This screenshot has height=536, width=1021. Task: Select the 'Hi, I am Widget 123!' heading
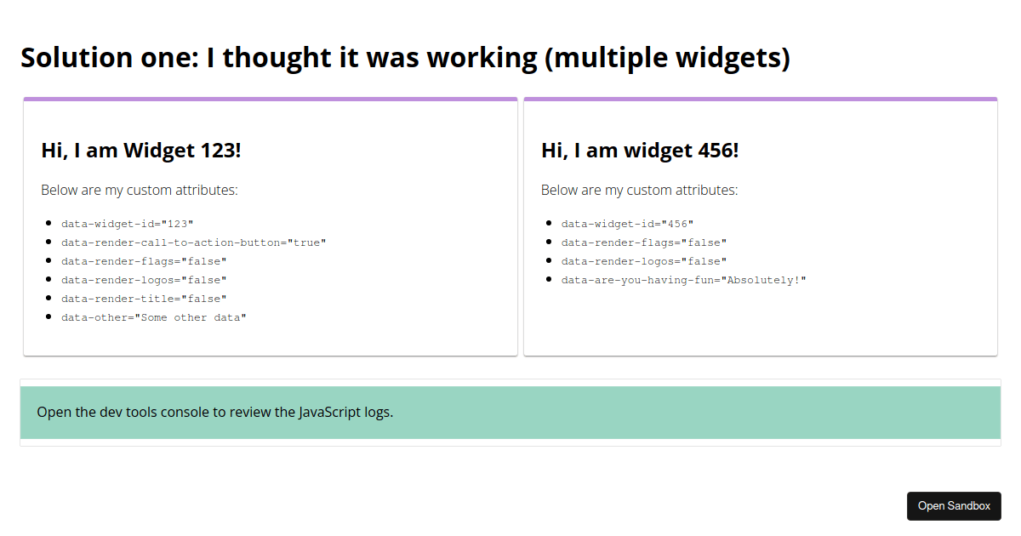(x=141, y=151)
